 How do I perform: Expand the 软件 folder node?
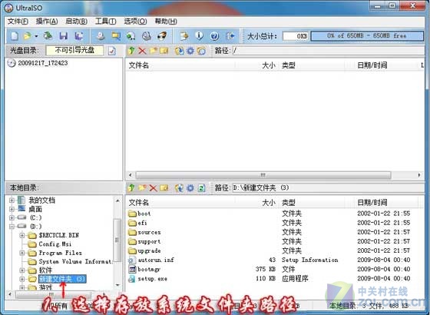(x=22, y=270)
